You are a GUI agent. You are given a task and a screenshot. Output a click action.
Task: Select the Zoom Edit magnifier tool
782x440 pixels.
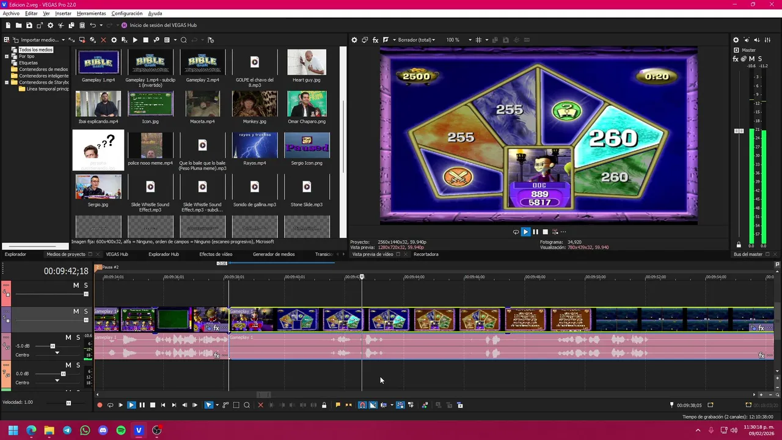247,405
